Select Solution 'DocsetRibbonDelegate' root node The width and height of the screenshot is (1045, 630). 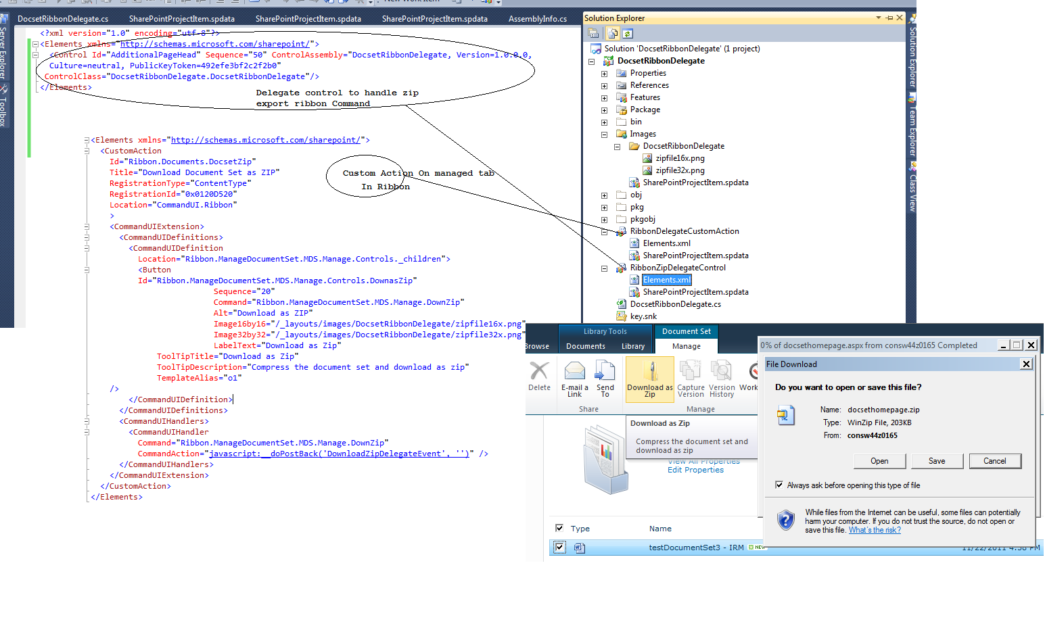tap(682, 49)
